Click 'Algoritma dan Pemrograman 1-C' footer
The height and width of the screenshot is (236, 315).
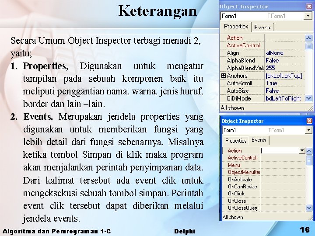[57, 231]
